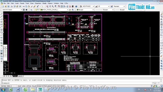
Task: Click the Undo arrow icon
Action: click(x=38, y=6)
